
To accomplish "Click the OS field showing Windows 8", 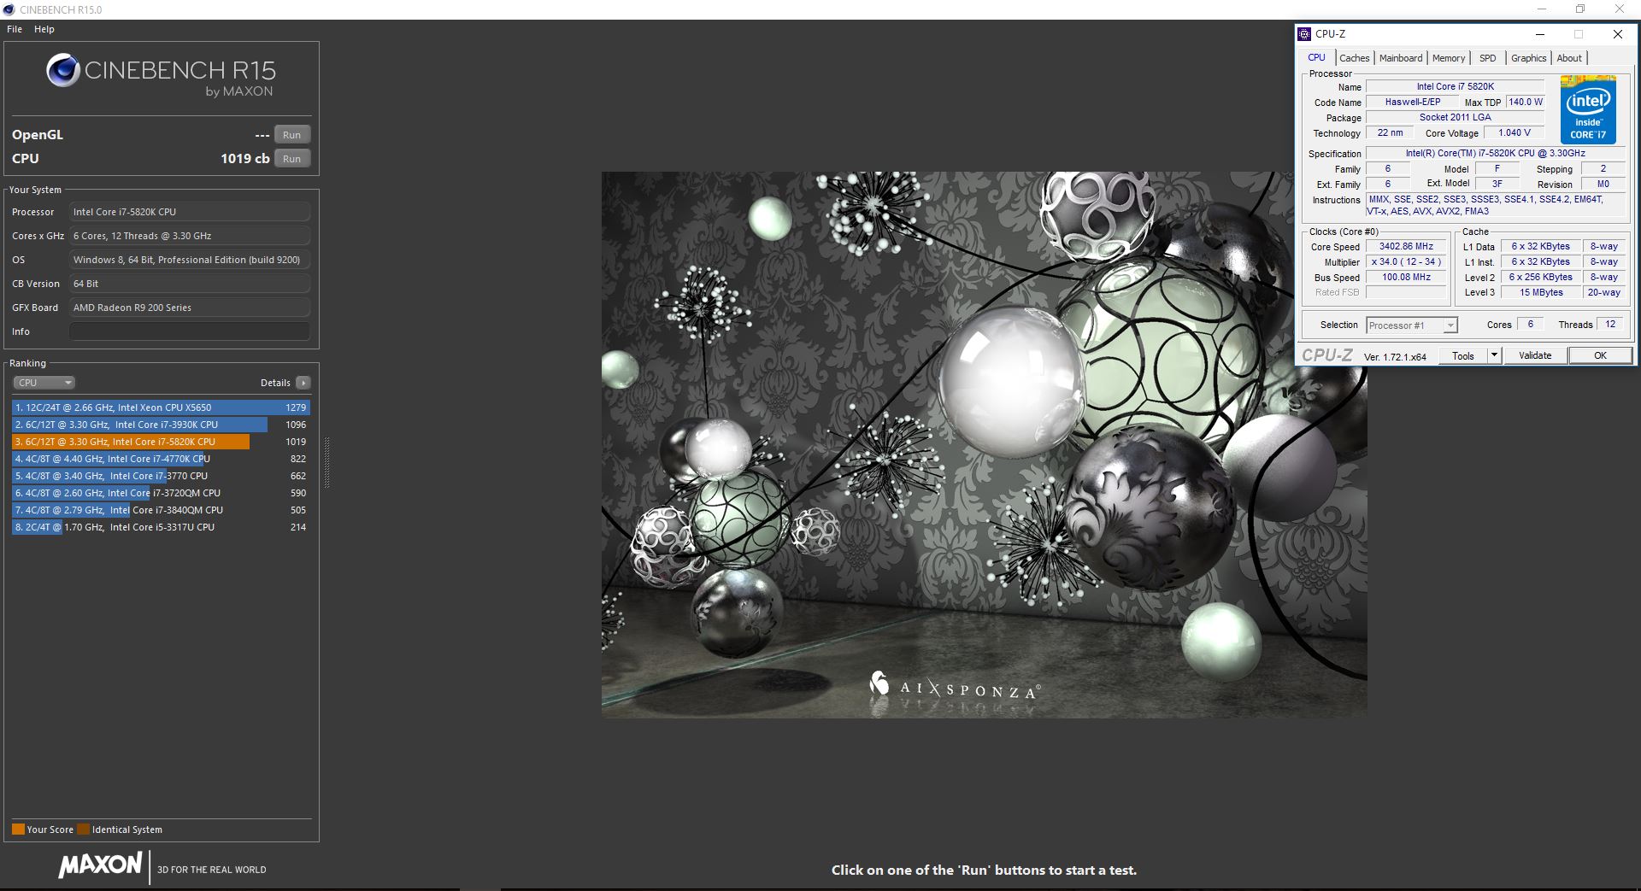I will pyautogui.click(x=190, y=260).
